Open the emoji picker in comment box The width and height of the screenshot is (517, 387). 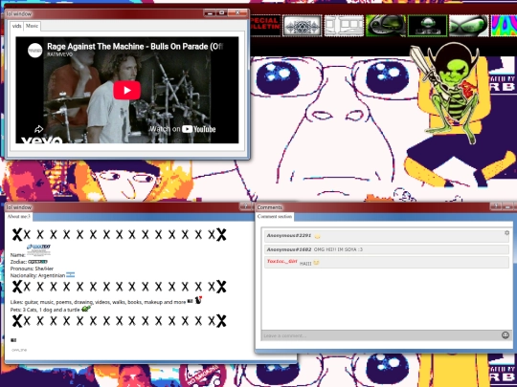point(506,335)
